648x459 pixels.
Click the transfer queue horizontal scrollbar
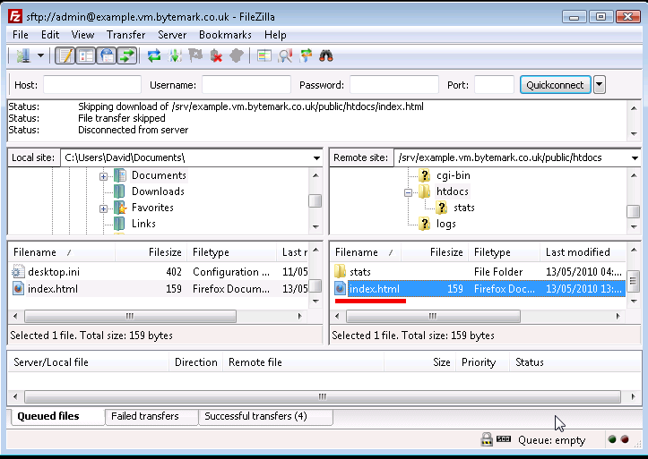pyautogui.click(x=323, y=396)
